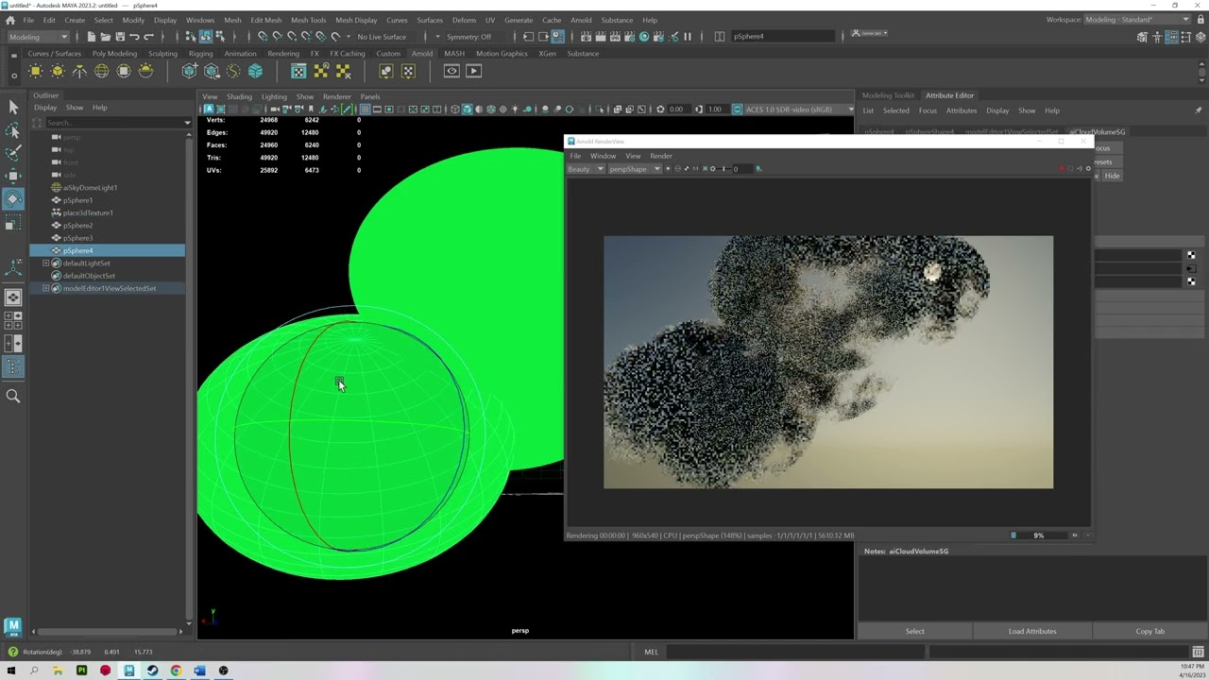Create Arnold photometric light shelf icon

79,71
